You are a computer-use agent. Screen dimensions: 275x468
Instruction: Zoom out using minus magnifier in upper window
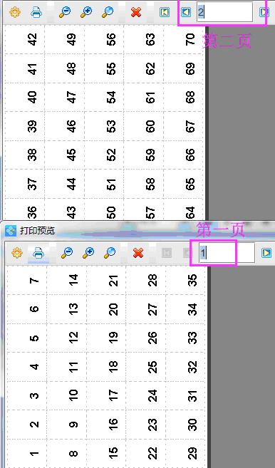pos(65,12)
